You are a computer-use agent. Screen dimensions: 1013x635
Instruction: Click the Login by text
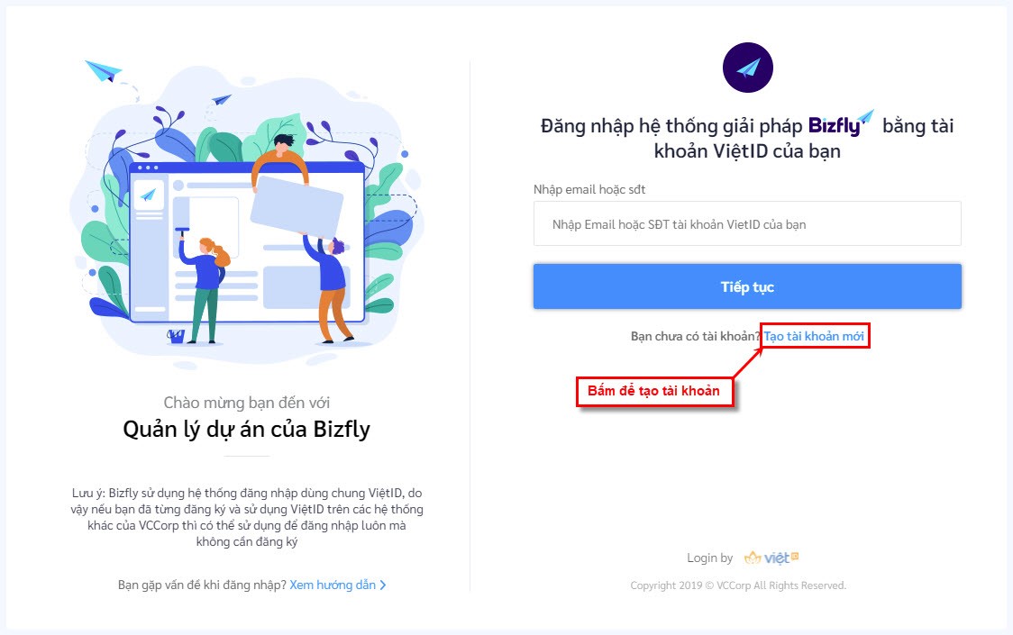point(709,558)
